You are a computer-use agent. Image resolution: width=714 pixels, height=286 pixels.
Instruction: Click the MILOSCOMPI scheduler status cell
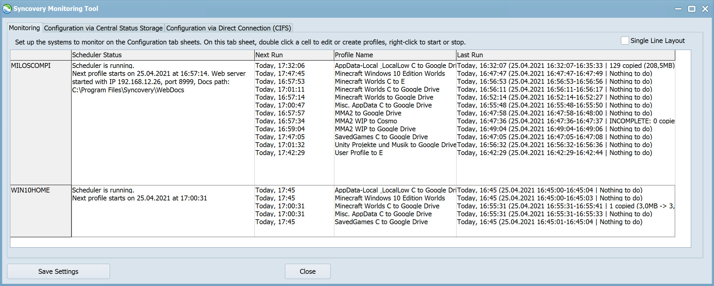(x=158, y=78)
